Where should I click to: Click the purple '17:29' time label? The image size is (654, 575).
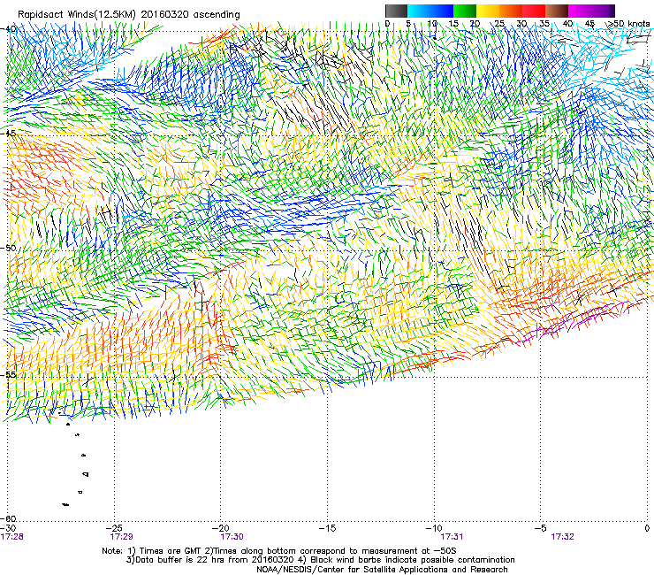point(121,537)
